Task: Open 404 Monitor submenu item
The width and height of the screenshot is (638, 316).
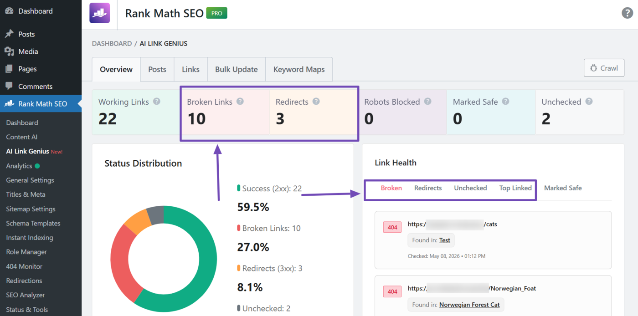Action: (24, 266)
